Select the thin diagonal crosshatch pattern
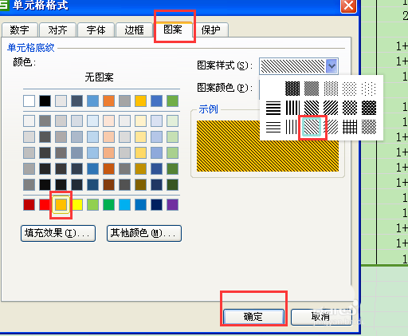 (369, 127)
